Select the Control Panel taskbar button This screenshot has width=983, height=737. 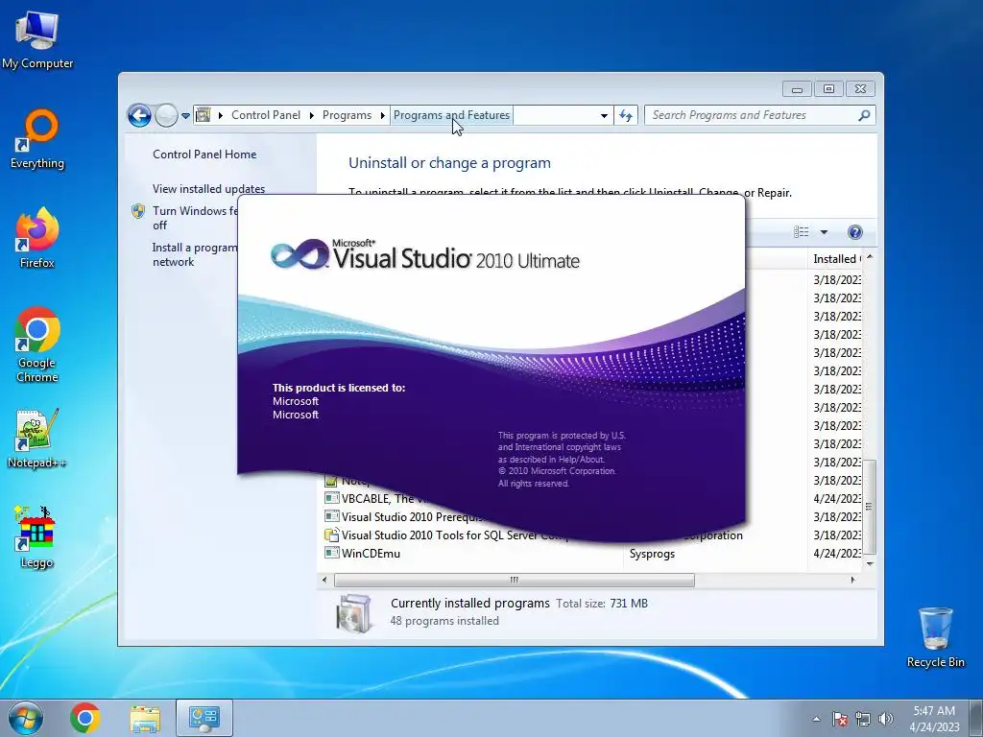point(204,718)
